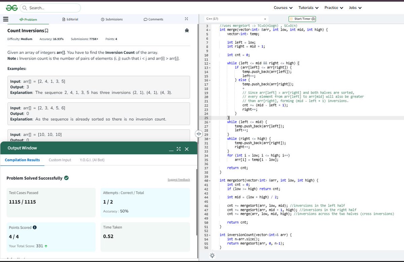Viewport: 404px width, 262px height.
Task: Click the 1115 / 1115 test cases value
Action: pos(22,202)
